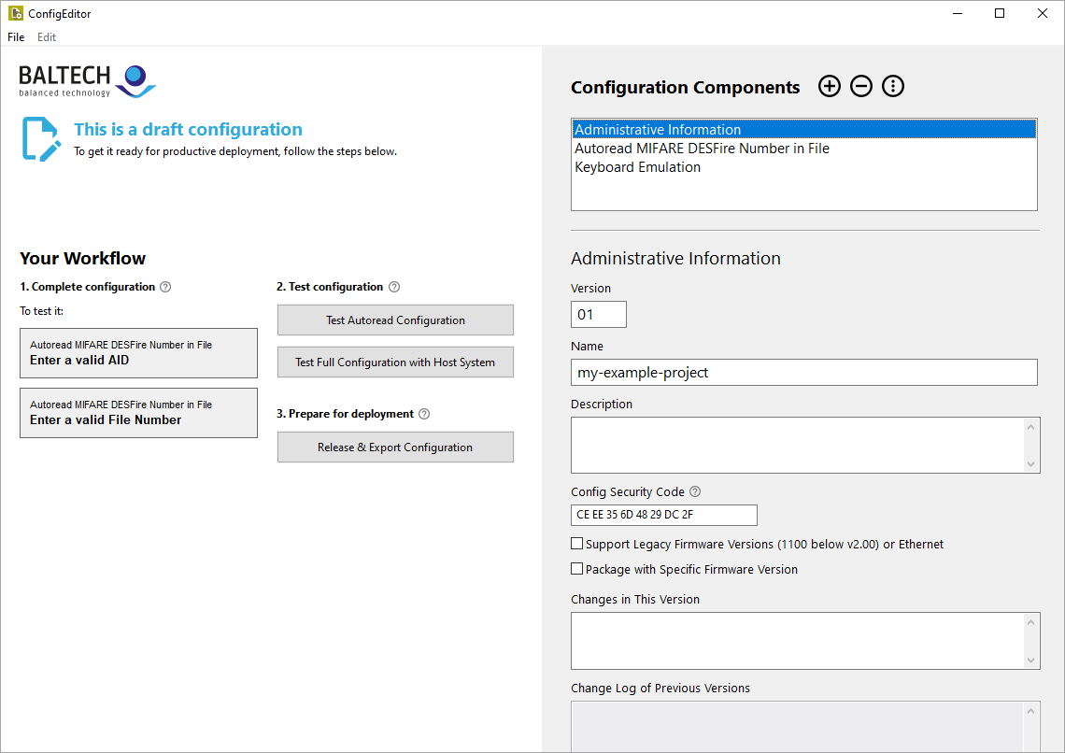This screenshot has width=1065, height=753.
Task: Click Changes in This Version scrollbar up arrow
Action: (x=1031, y=622)
